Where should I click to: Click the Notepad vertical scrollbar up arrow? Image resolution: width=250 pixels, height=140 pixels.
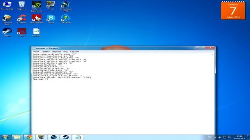click(213, 54)
